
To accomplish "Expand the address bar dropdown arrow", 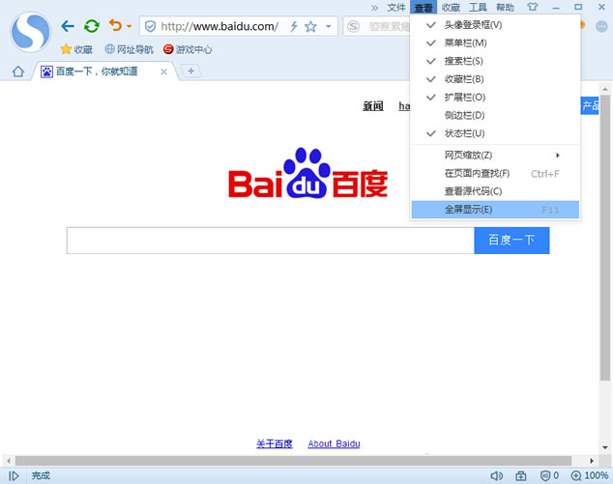I will point(329,26).
